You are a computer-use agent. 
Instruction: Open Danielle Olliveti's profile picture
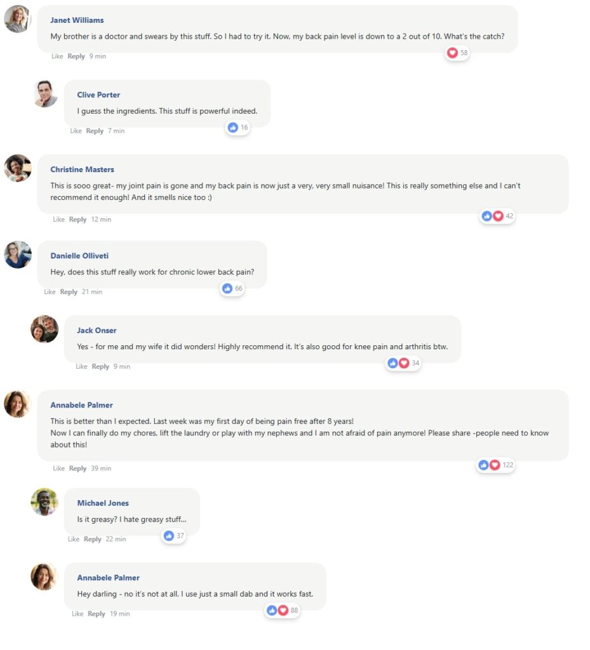click(x=17, y=255)
